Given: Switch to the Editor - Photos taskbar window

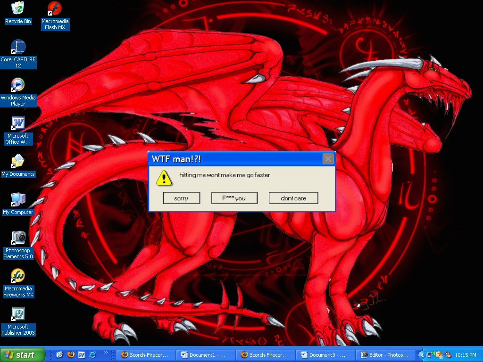Looking at the screenshot, I should click(x=386, y=355).
